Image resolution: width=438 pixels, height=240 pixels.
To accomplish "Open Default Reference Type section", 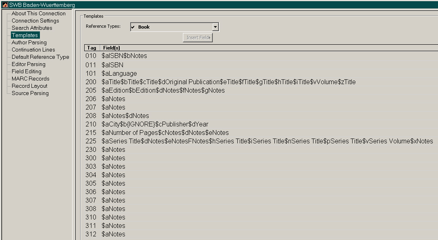I will 40,57.
